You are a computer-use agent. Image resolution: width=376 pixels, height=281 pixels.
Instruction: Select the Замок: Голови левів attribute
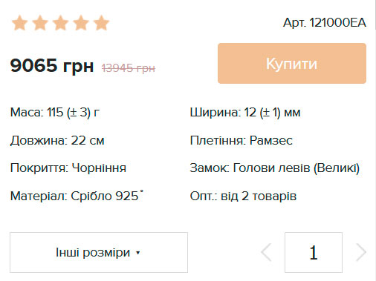(x=275, y=168)
